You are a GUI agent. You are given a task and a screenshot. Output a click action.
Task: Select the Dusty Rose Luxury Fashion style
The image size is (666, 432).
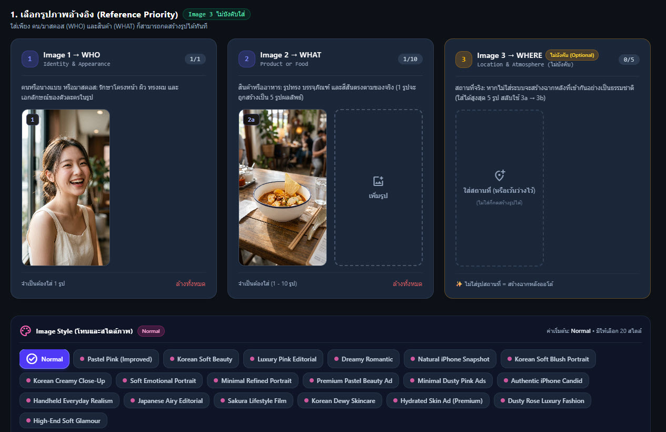point(542,400)
